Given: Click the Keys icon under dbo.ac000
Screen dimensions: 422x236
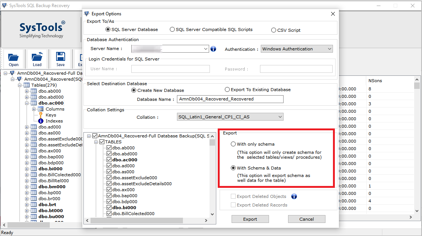Looking at the screenshot, I should 41,115.
